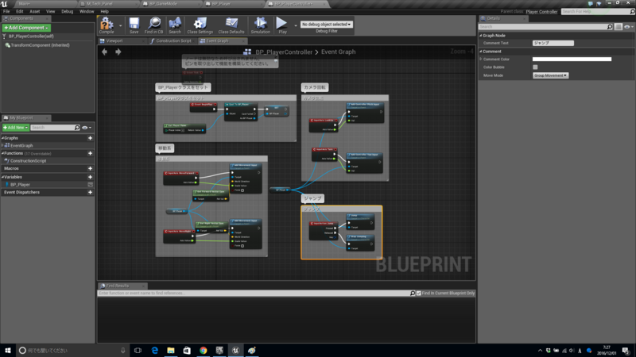Image resolution: width=636 pixels, height=357 pixels.
Task: Save the blueprint with Save icon
Action: (134, 25)
